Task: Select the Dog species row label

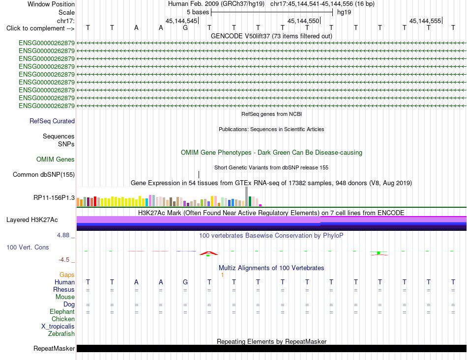Action: point(69,305)
